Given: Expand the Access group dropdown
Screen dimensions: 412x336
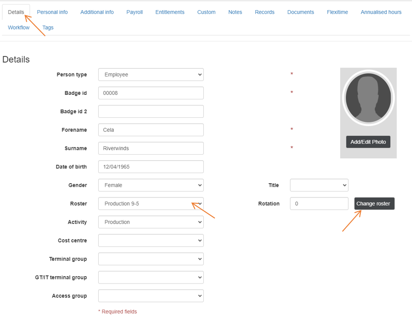Looking at the screenshot, I should coord(151,295).
